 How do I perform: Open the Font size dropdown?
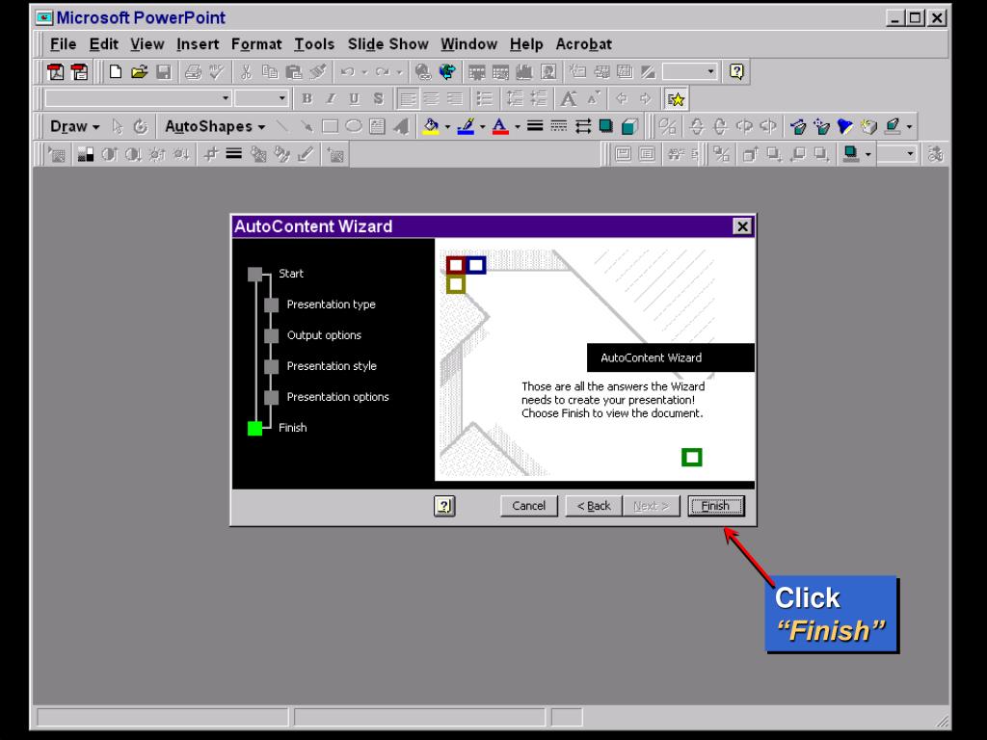tap(281, 99)
